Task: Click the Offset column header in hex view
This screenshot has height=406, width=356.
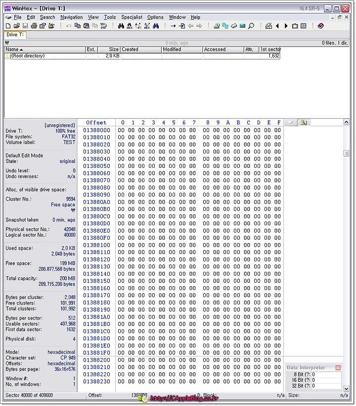Action: tap(96, 122)
